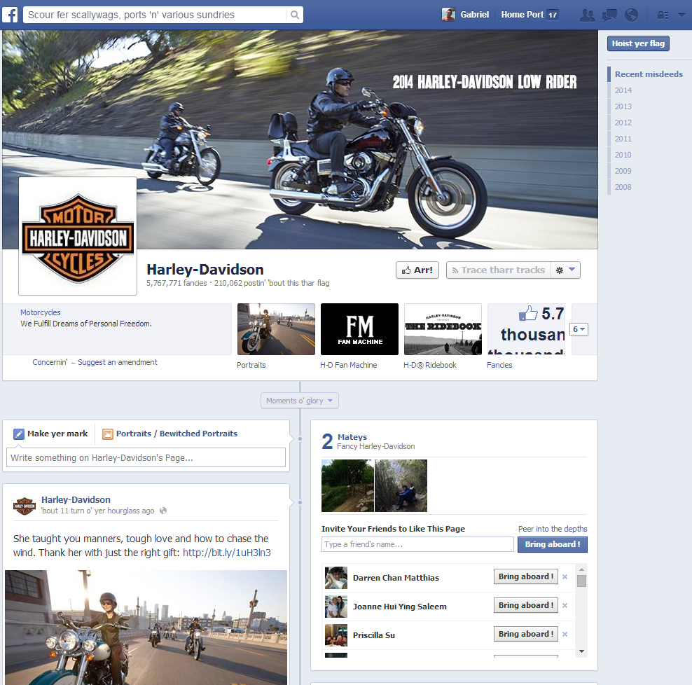The image size is (692, 685).
Task: Open the Motorcycles category link
Action: pyautogui.click(x=41, y=312)
